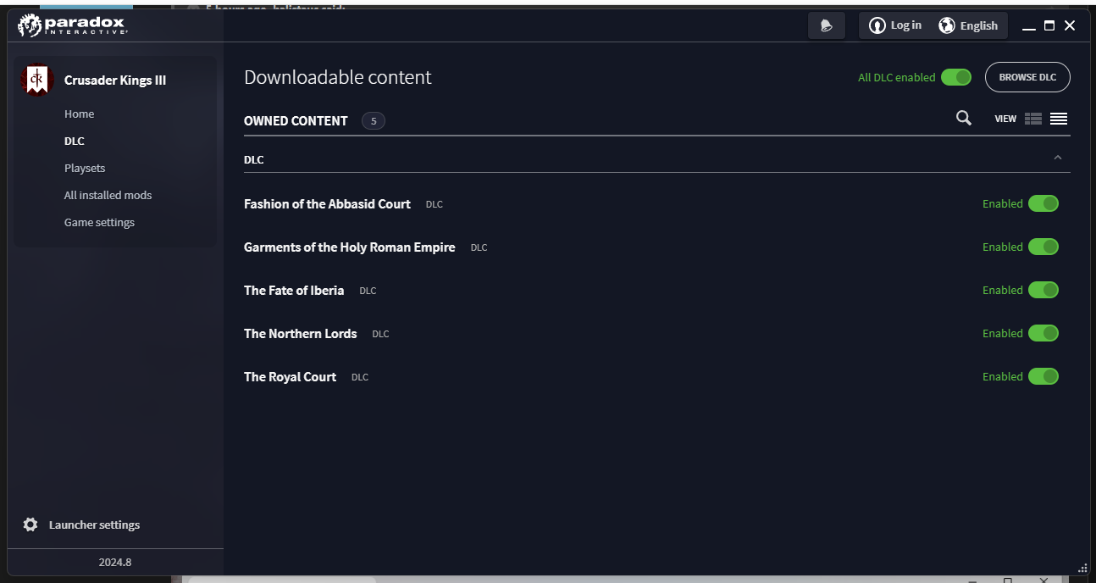The width and height of the screenshot is (1096, 583).
Task: Open the notifications bell icon
Action: pyautogui.click(x=827, y=25)
